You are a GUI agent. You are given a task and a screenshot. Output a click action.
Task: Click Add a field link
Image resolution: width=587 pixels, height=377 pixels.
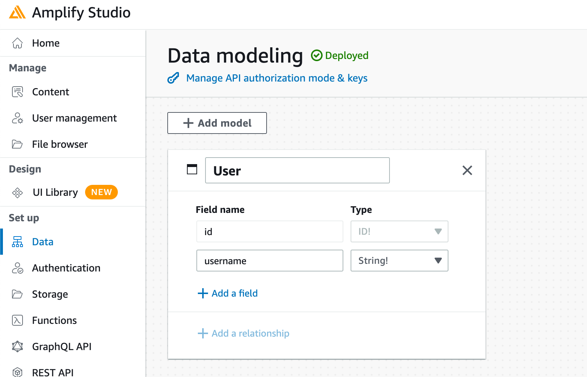[x=235, y=293]
